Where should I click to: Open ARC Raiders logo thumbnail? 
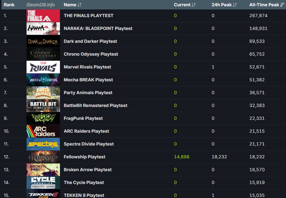43,131
